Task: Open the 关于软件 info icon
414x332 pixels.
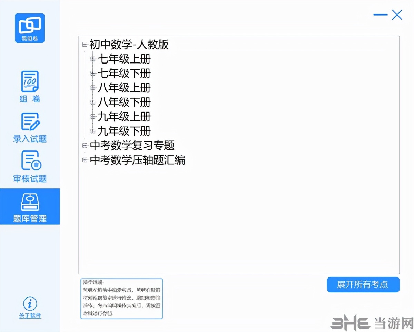Action: (x=30, y=304)
